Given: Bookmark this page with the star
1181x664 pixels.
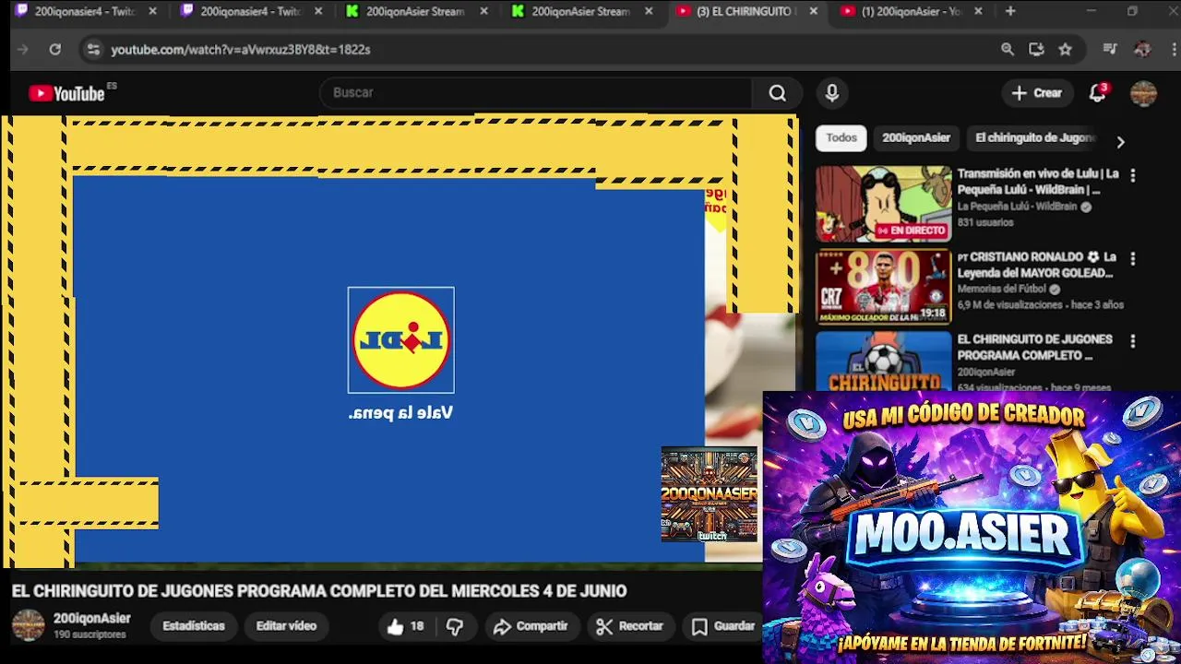Looking at the screenshot, I should pos(1066,50).
